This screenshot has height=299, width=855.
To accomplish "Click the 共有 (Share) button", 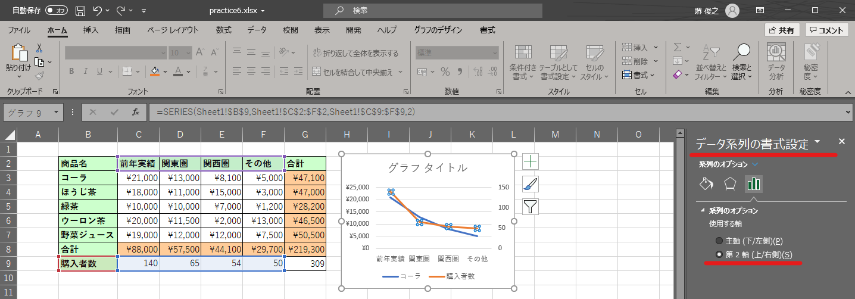I will click(782, 30).
